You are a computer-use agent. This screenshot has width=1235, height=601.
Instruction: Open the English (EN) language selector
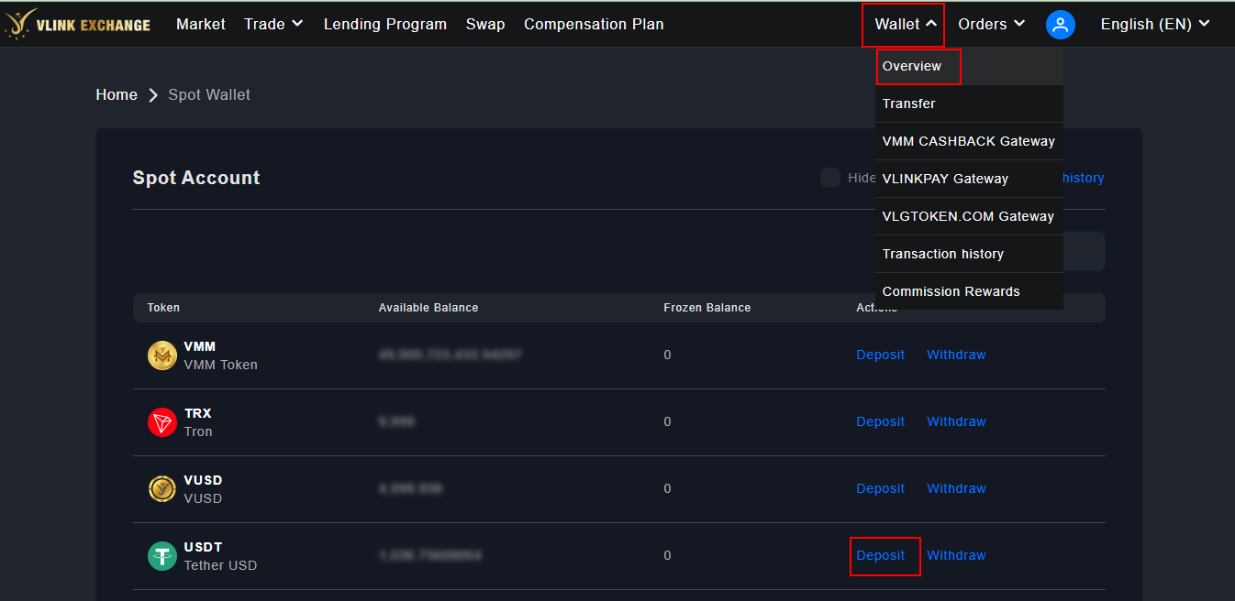[1155, 25]
